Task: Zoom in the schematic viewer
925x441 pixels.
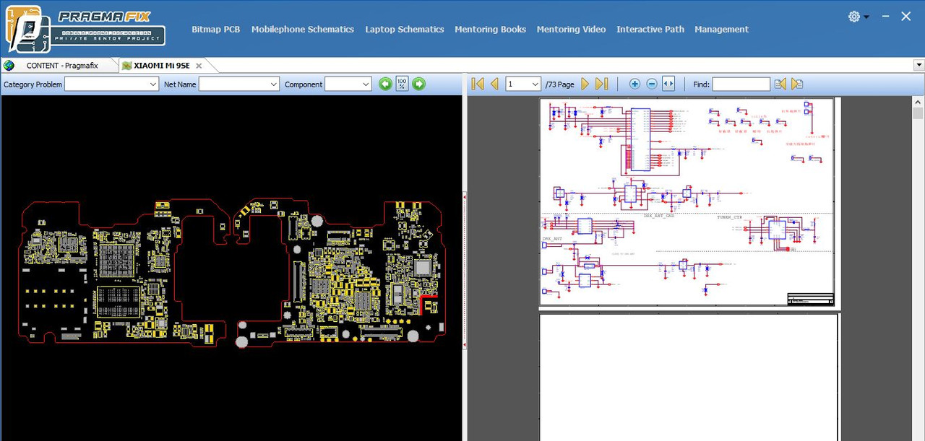Action: [634, 84]
